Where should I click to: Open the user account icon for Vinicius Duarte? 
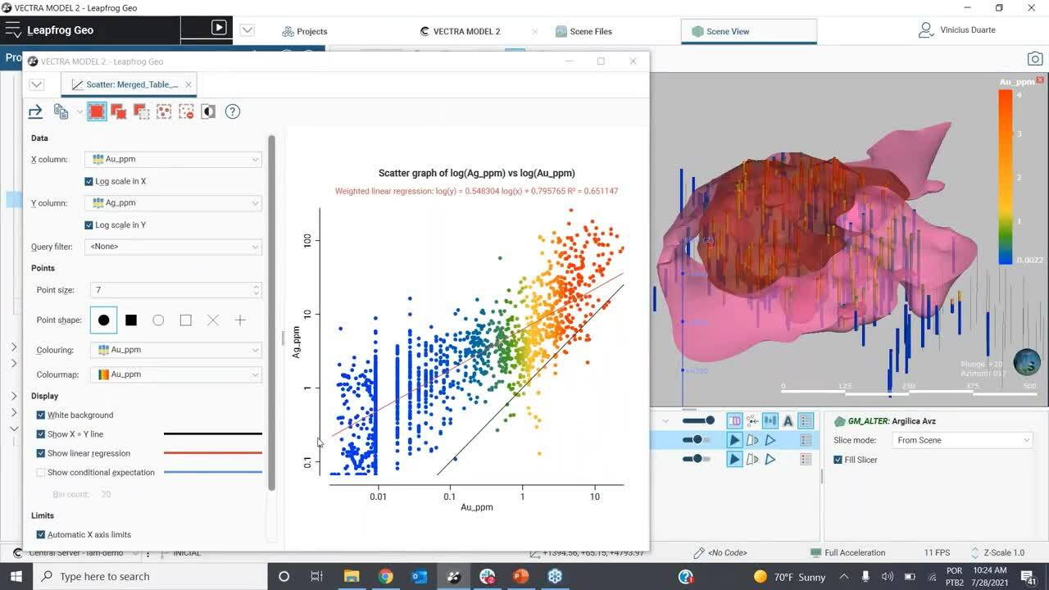926,30
